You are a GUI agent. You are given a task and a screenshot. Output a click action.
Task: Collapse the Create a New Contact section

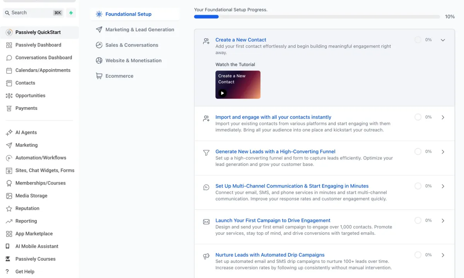443,40
